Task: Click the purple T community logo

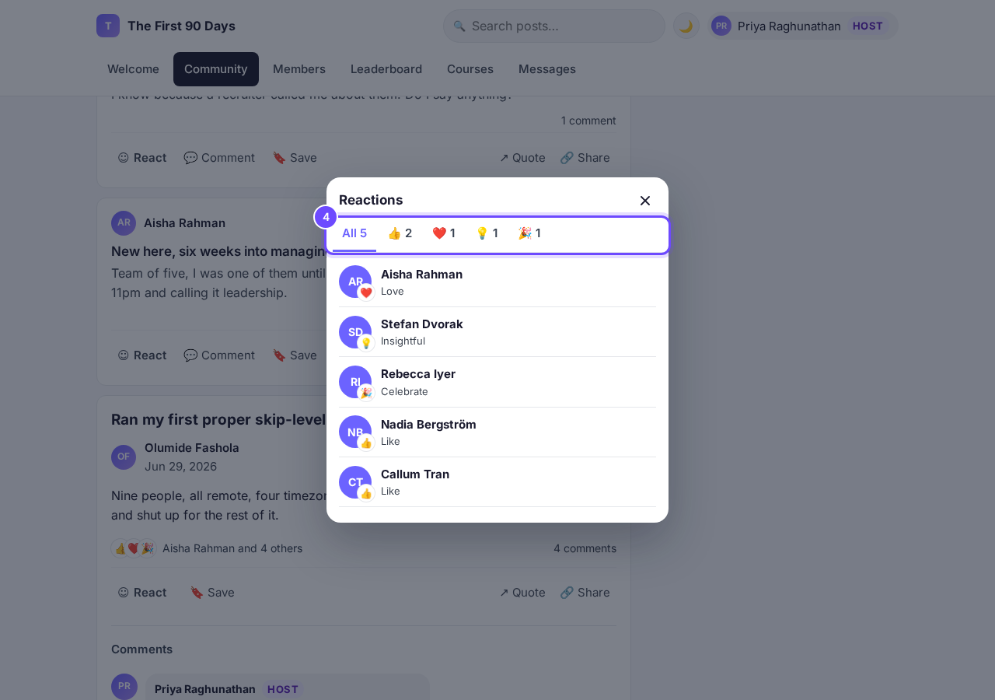Action: (x=108, y=26)
